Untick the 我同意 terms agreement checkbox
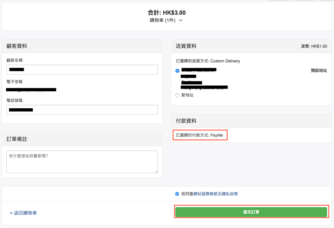The image size is (334, 228). pos(177,194)
